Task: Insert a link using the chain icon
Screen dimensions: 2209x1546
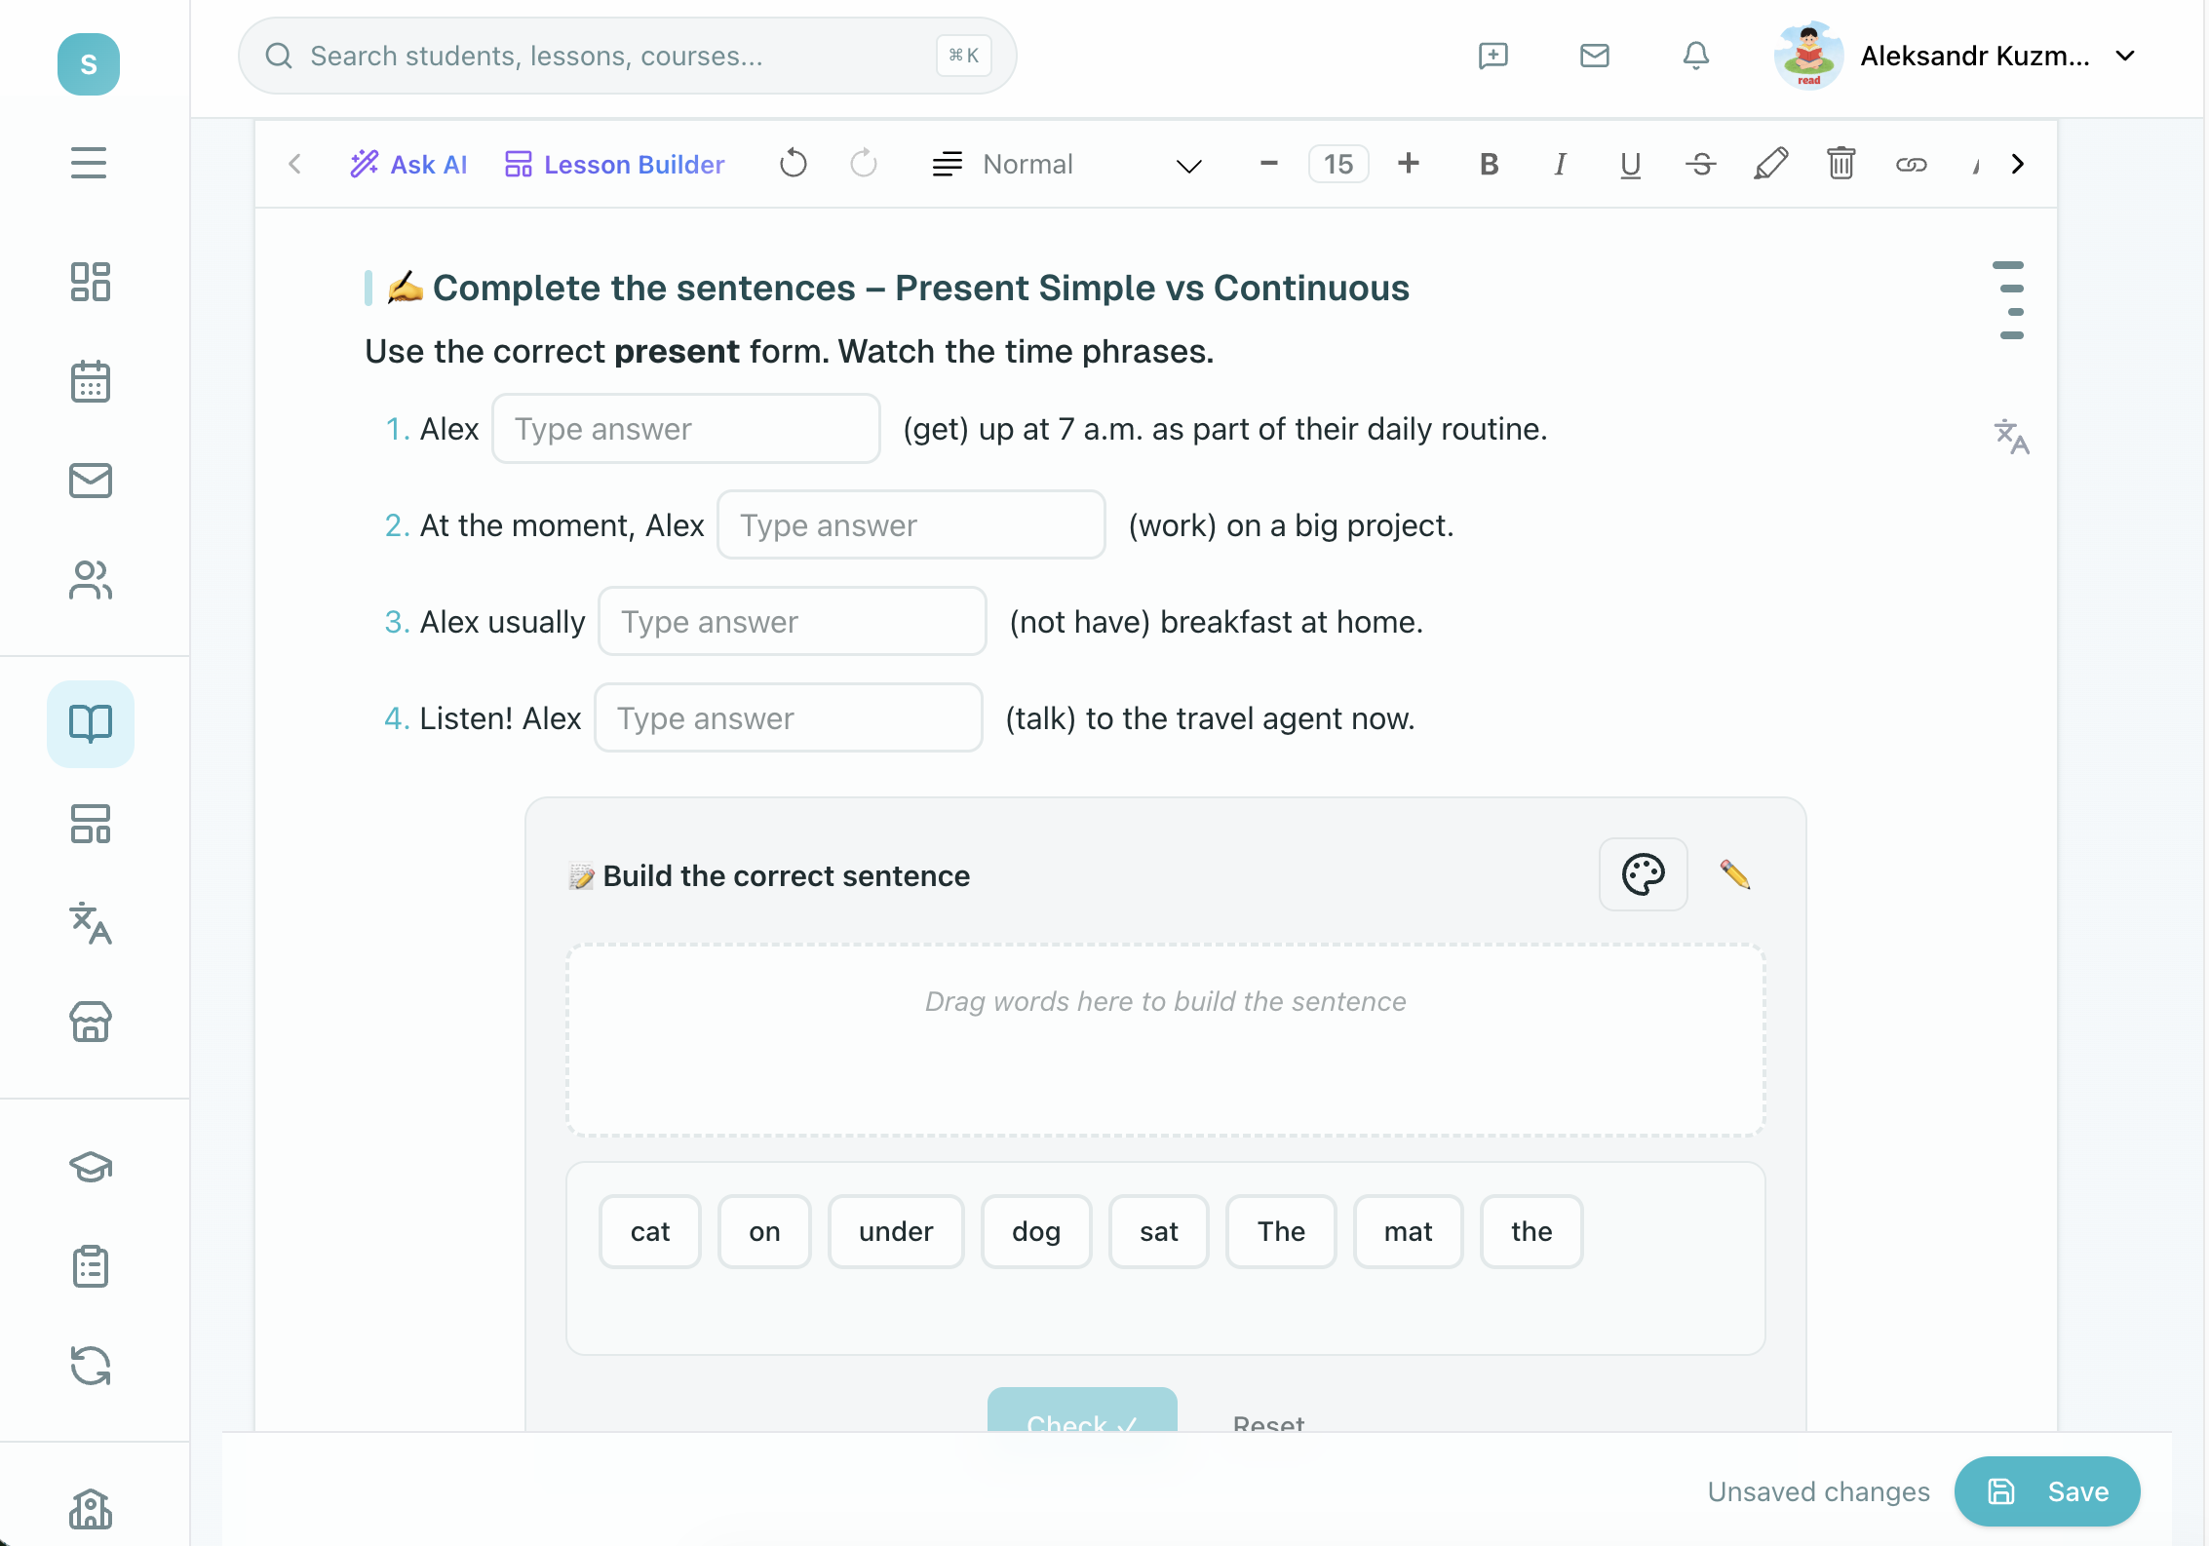Action: point(1911,164)
